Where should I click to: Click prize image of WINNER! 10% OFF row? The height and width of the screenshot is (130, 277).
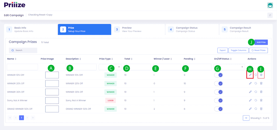point(52,75)
